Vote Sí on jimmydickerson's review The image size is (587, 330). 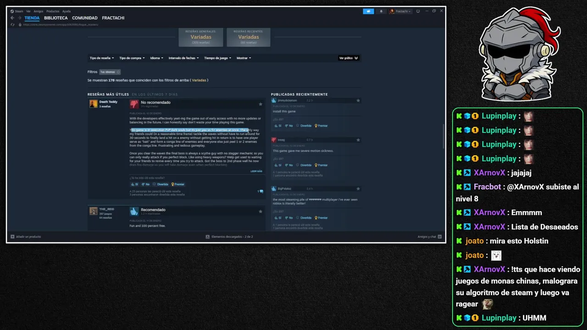click(x=277, y=126)
